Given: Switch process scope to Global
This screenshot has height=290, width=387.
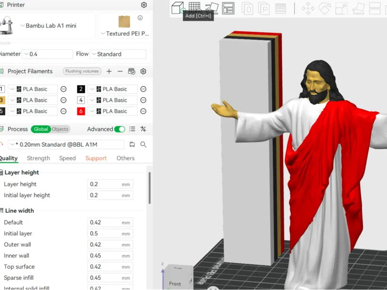Looking at the screenshot, I should tap(41, 129).
